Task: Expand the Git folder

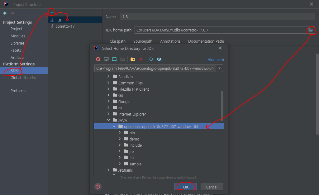Action: point(108,95)
